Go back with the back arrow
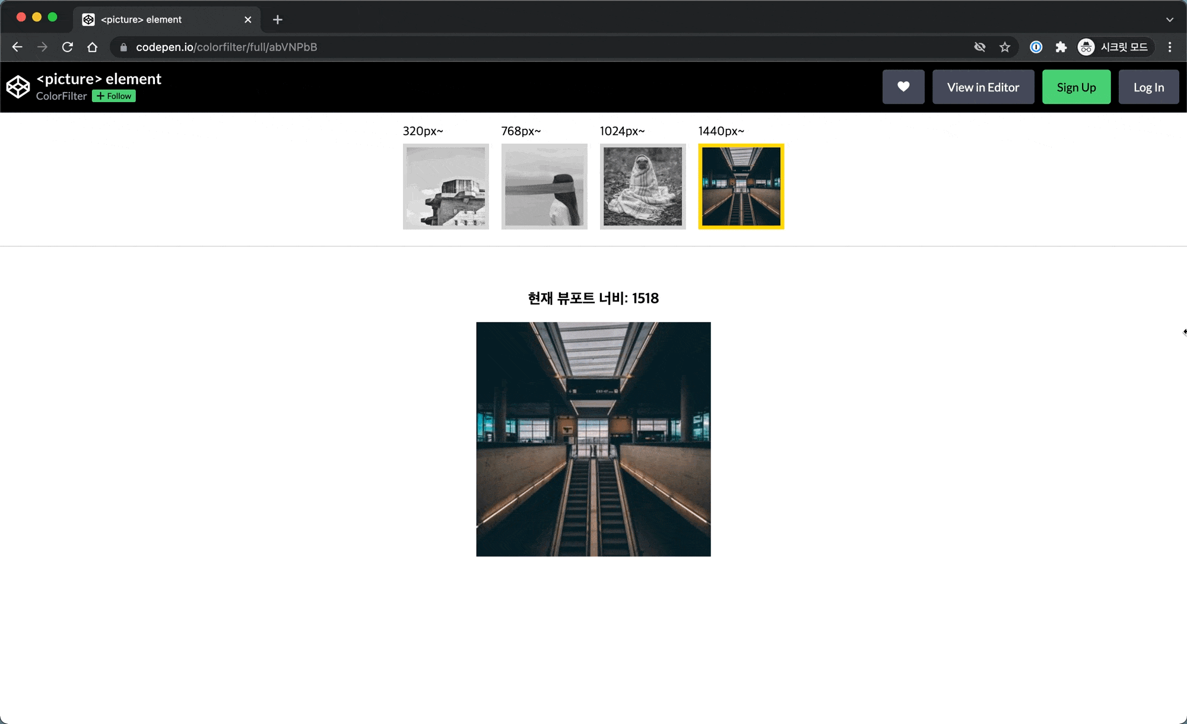 (17, 47)
